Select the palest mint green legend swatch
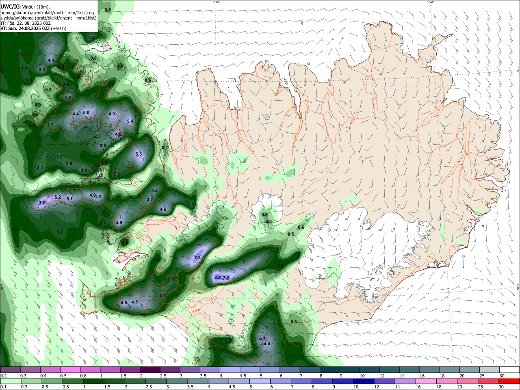 pos(10,381)
